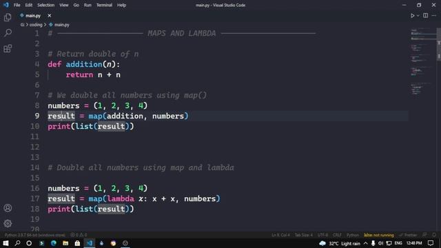Open the Windows Start menu

point(6,243)
